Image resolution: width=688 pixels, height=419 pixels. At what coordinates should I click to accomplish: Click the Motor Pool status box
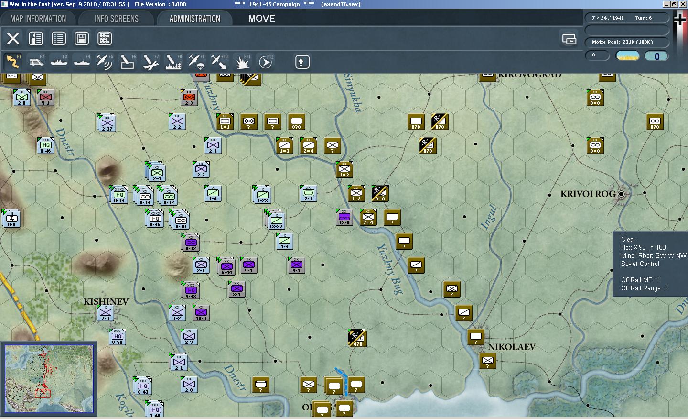627,42
